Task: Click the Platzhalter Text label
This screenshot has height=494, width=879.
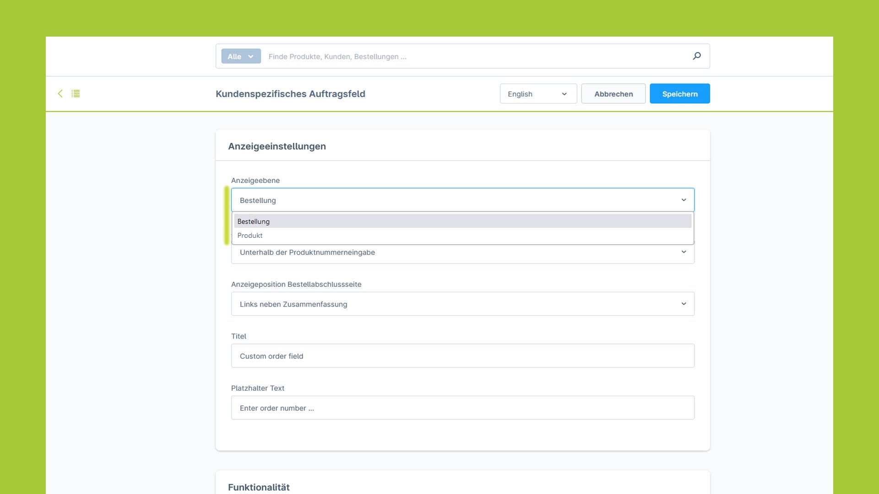Action: [258, 388]
